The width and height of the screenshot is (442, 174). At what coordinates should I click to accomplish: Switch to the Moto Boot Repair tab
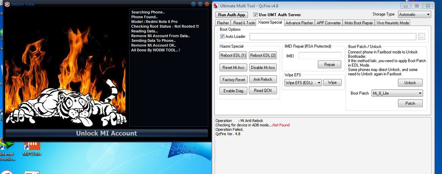[358, 23]
